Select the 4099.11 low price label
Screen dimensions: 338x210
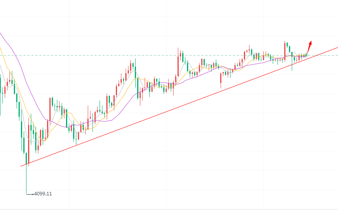coord(43,194)
